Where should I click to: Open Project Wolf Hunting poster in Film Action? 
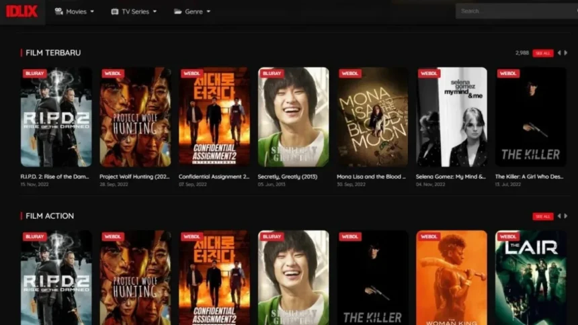pos(135,277)
